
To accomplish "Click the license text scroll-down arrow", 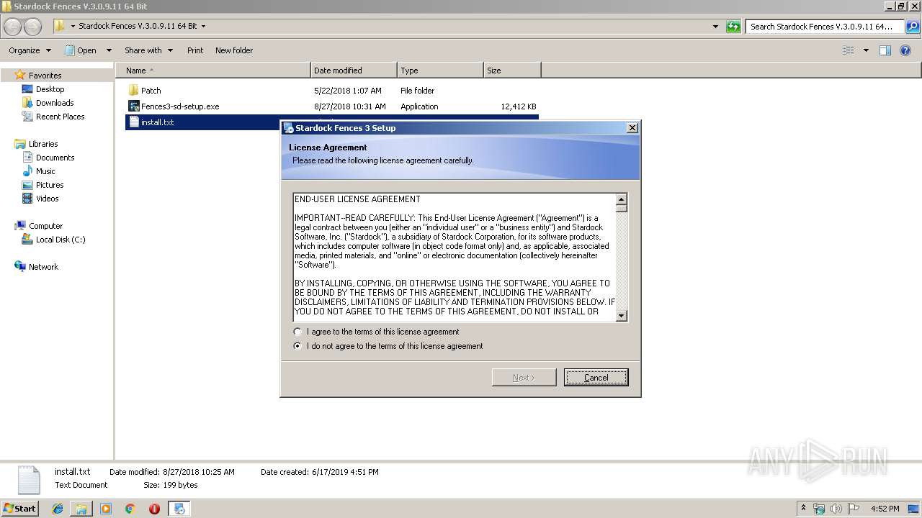I will (622, 315).
